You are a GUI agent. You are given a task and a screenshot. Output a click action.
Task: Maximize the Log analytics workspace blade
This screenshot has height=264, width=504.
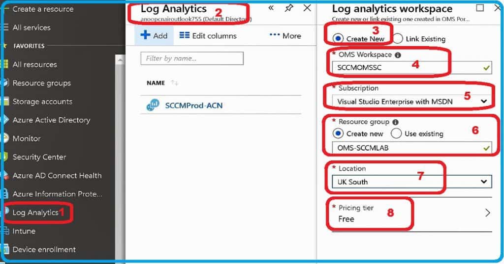480,8
